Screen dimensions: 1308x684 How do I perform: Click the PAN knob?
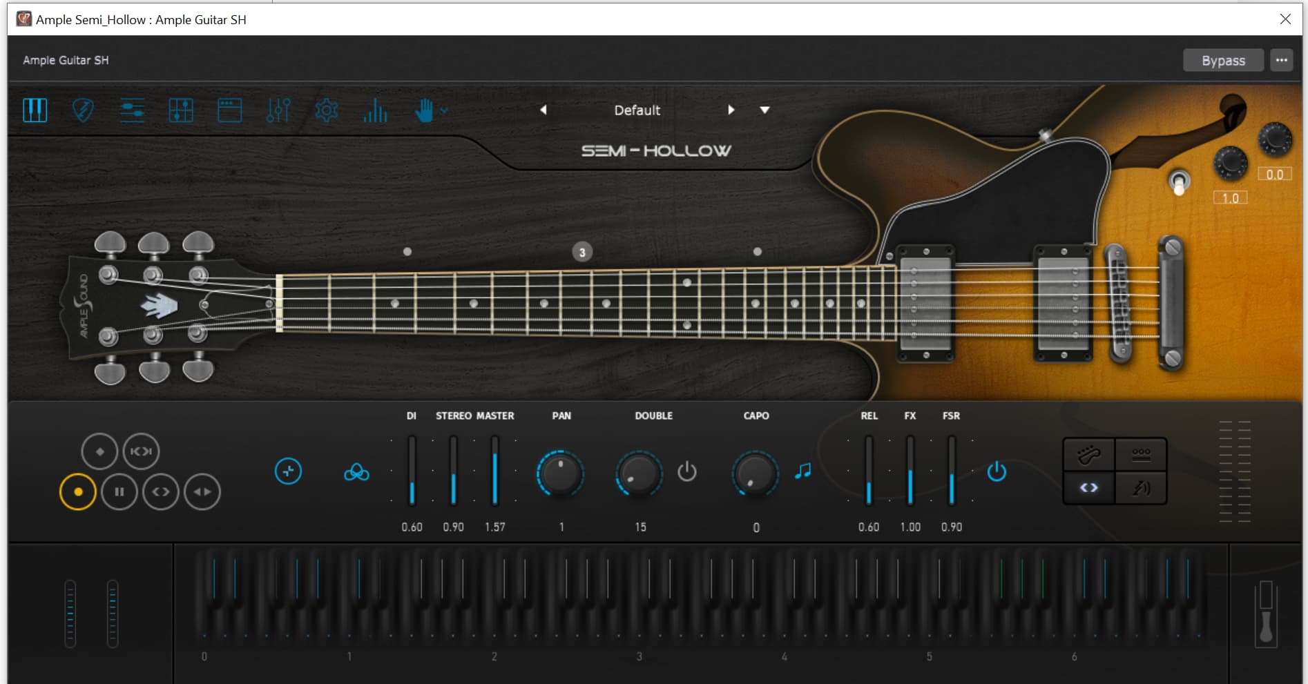(x=560, y=473)
